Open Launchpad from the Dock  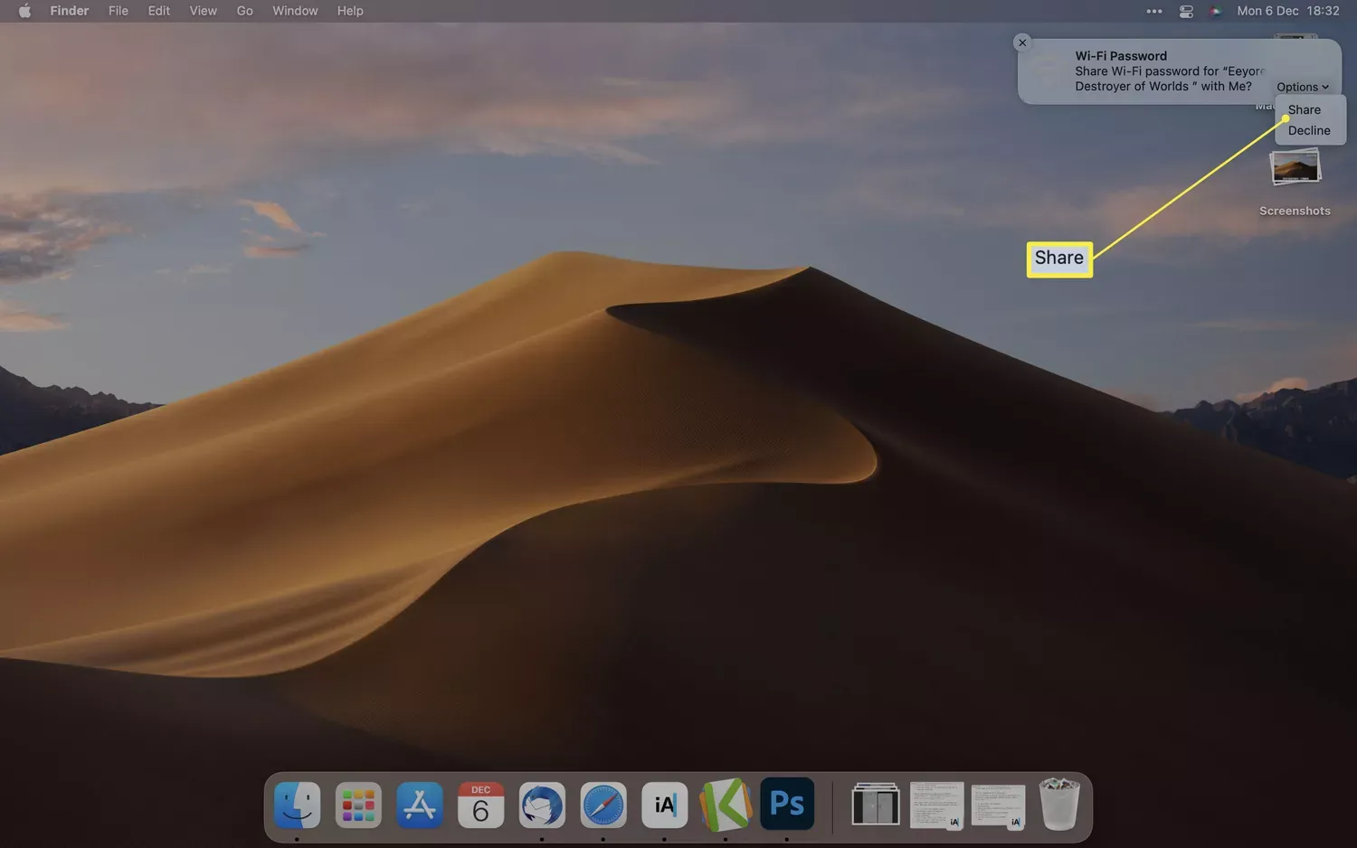tap(358, 805)
